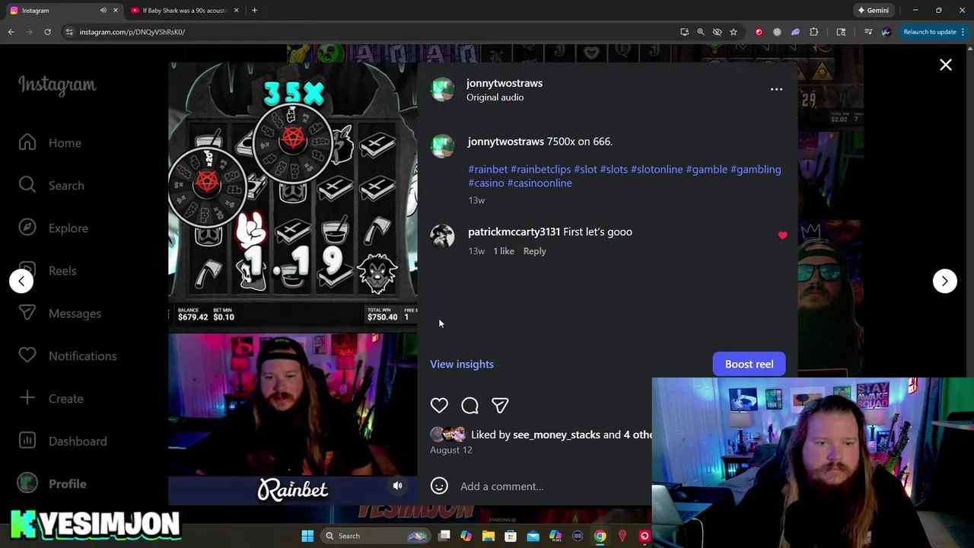Screen dimensions: 974x548
Task: Open the Windows Start menu
Action: [x=307, y=536]
